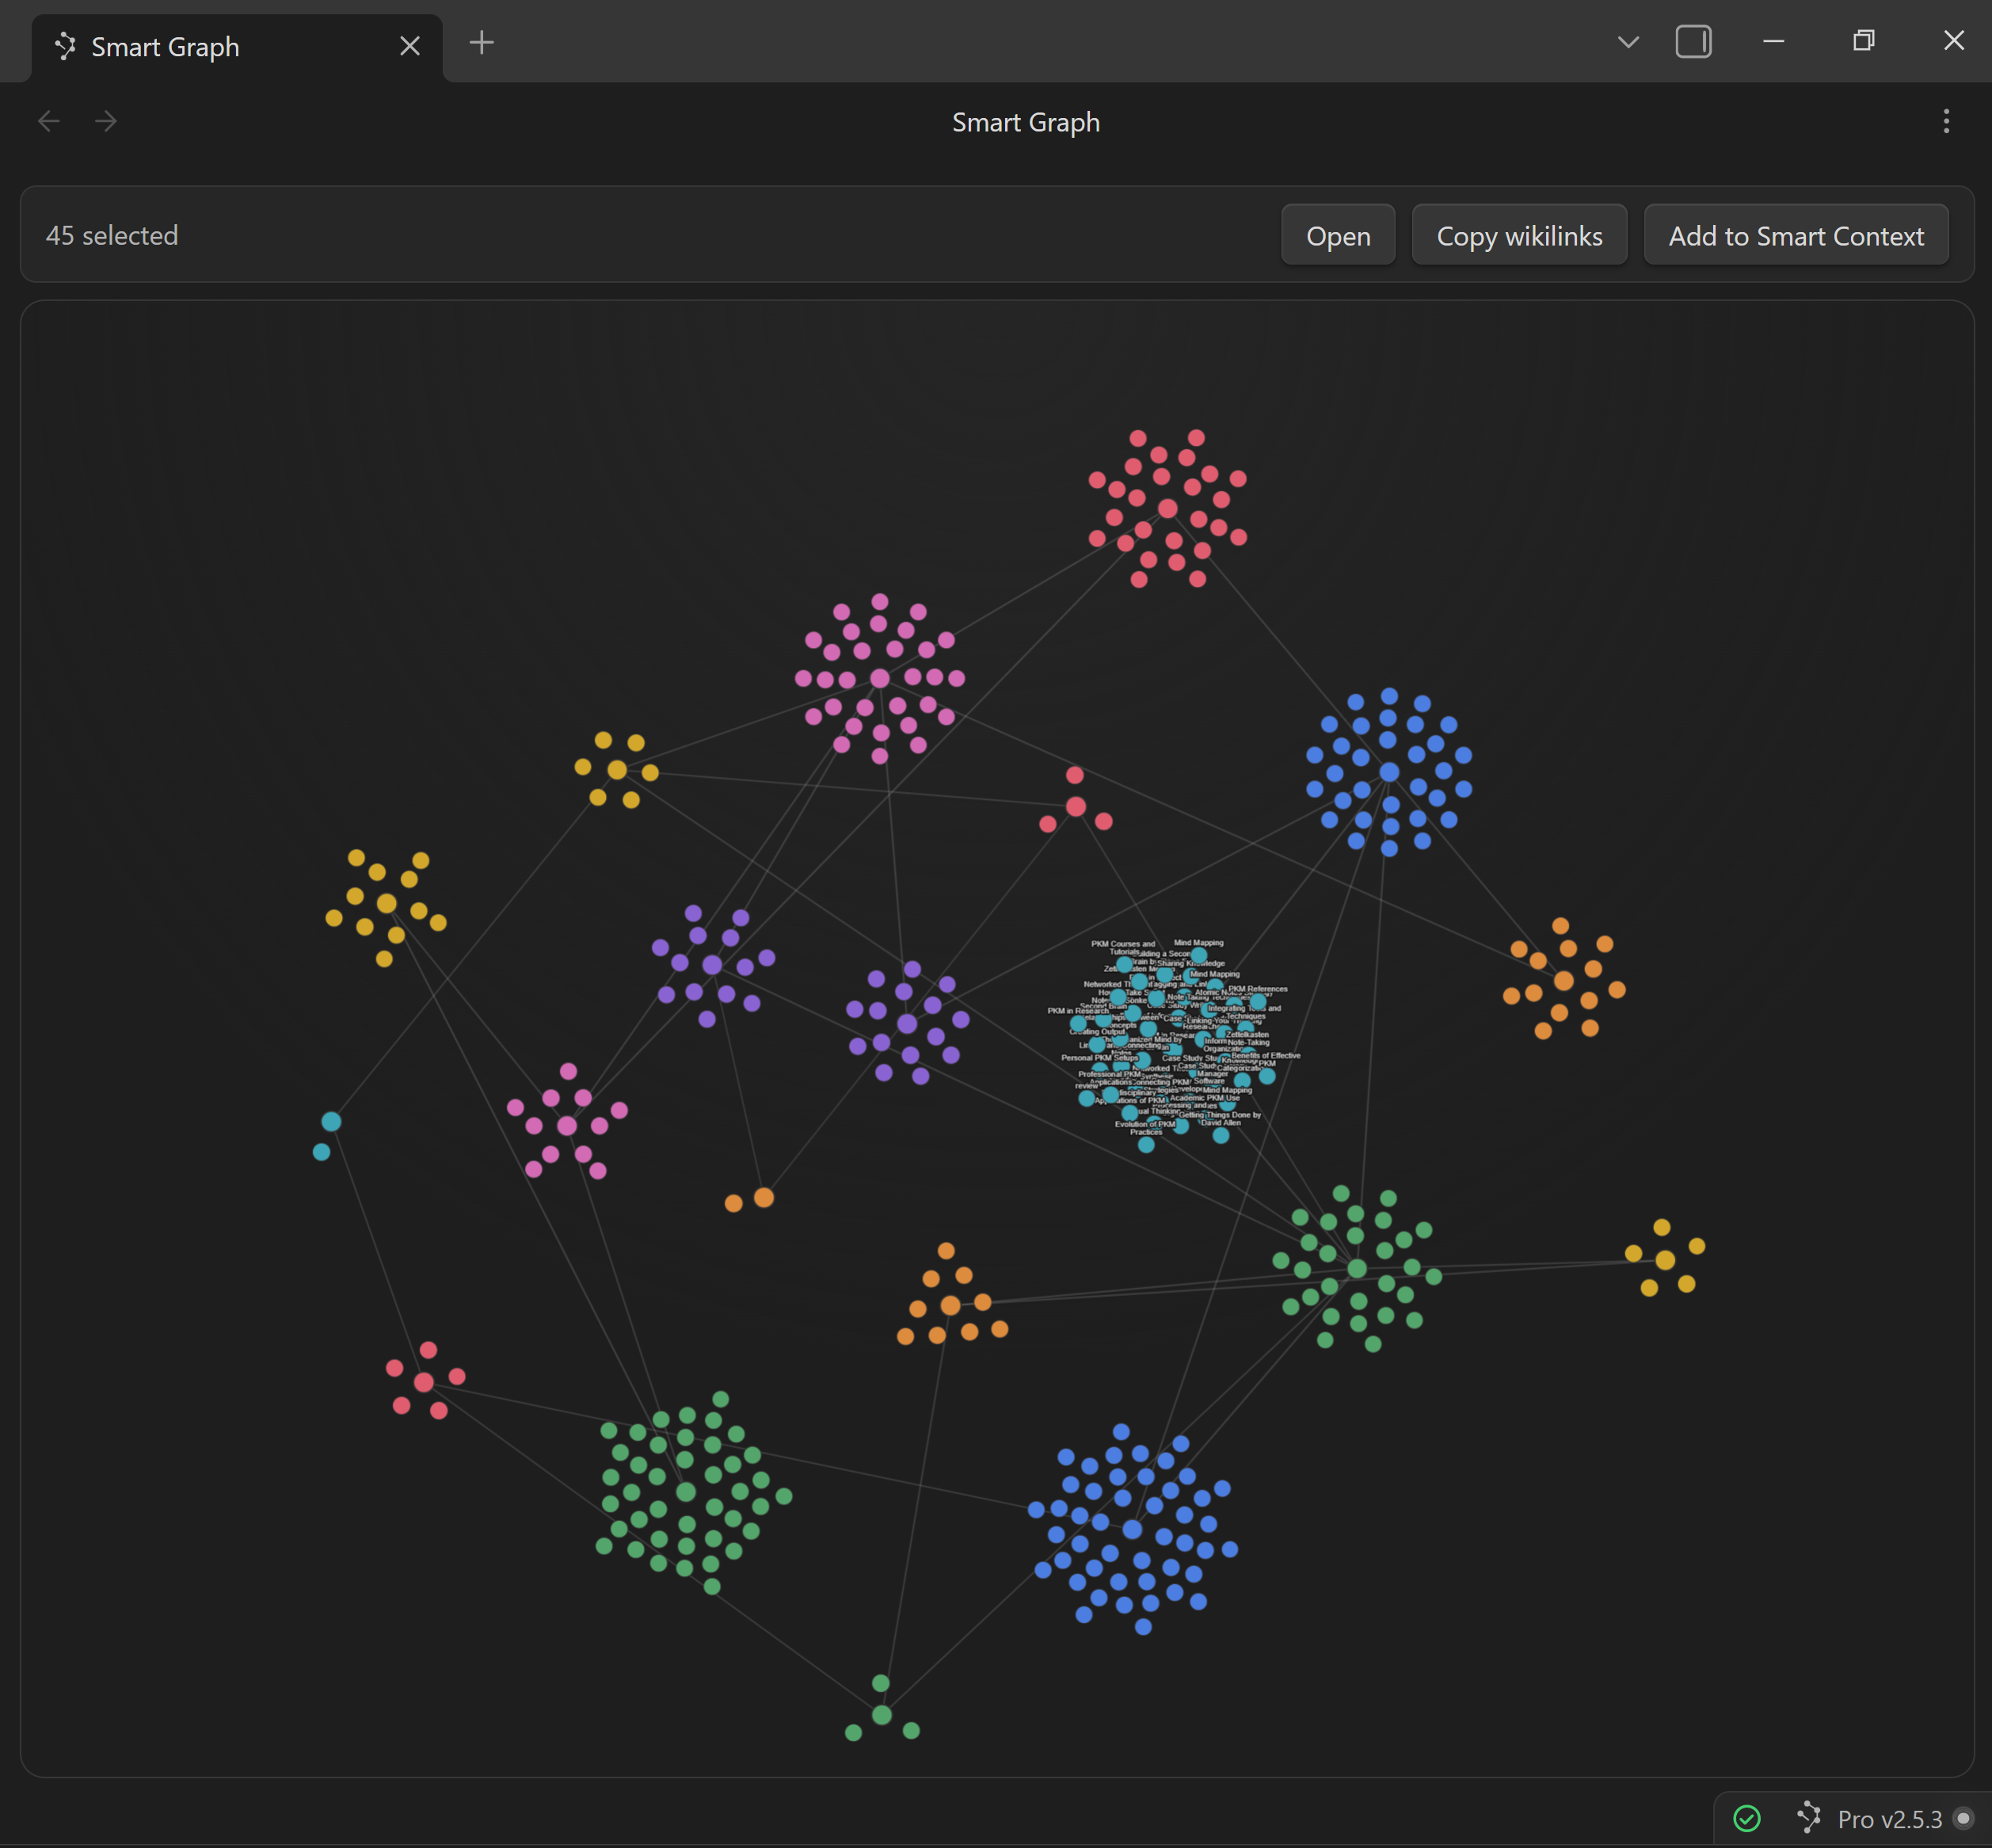Click the green checkmark icon in the status bar
This screenshot has width=1992, height=1848.
tap(1748, 1818)
